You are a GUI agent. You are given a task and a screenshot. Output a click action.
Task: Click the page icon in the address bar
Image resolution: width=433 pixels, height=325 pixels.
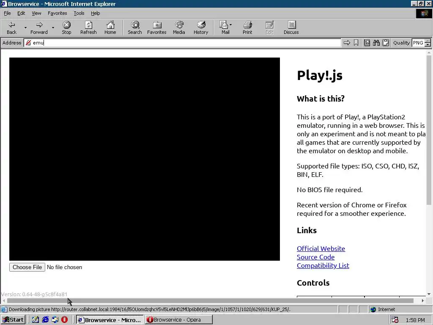(x=28, y=43)
